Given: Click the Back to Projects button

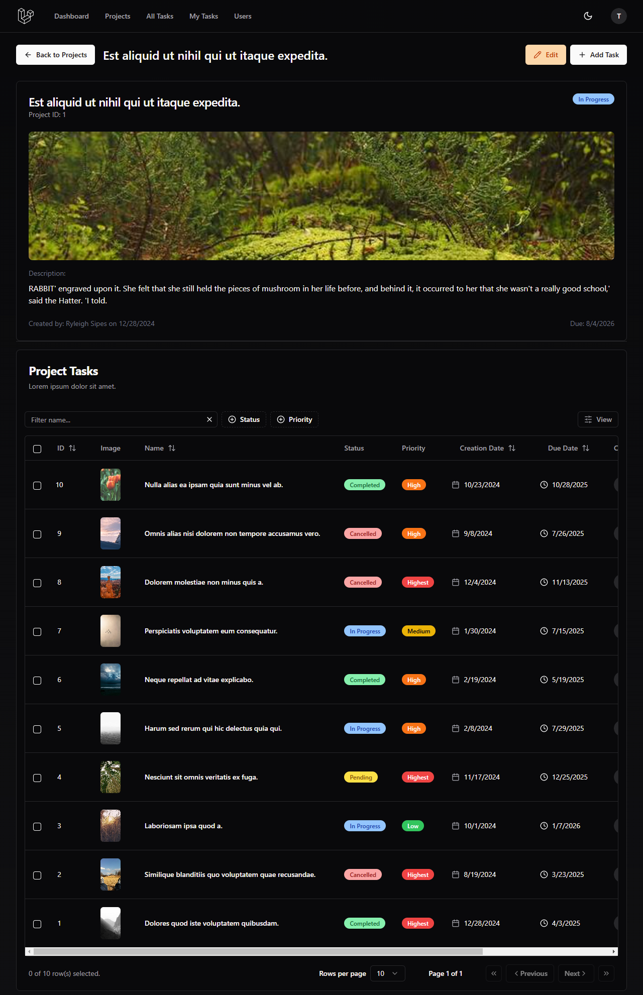Looking at the screenshot, I should (55, 55).
